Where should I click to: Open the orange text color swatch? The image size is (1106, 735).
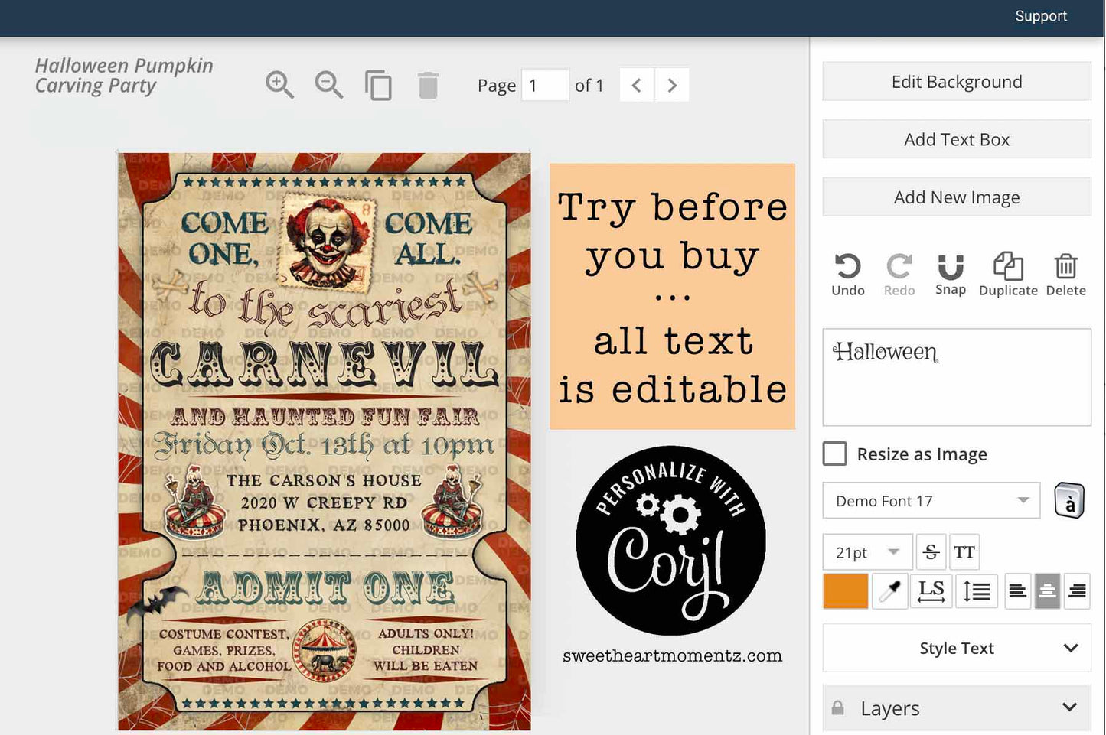pyautogui.click(x=845, y=591)
